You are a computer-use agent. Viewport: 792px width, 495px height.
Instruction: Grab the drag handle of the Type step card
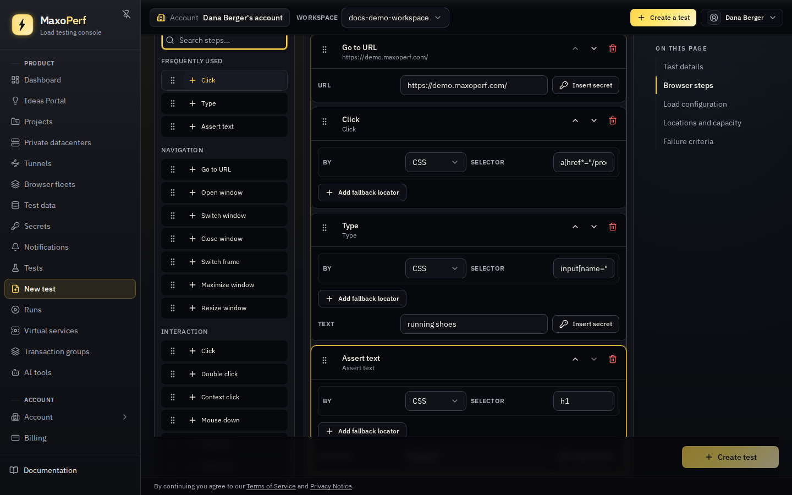[324, 228]
